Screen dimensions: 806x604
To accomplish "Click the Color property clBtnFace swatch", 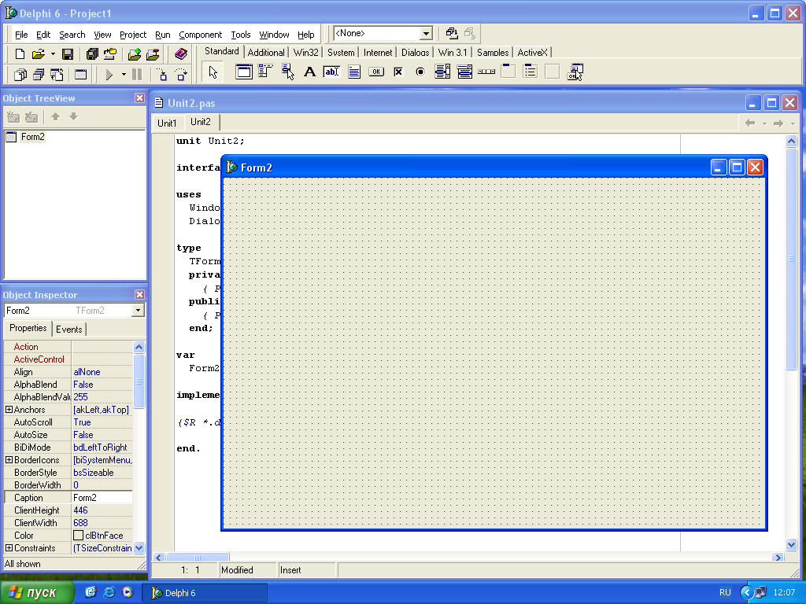I will [78, 535].
